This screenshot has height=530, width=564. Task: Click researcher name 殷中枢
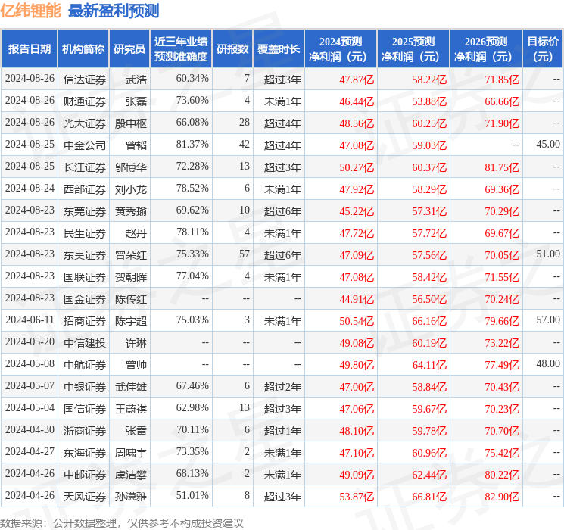130,123
